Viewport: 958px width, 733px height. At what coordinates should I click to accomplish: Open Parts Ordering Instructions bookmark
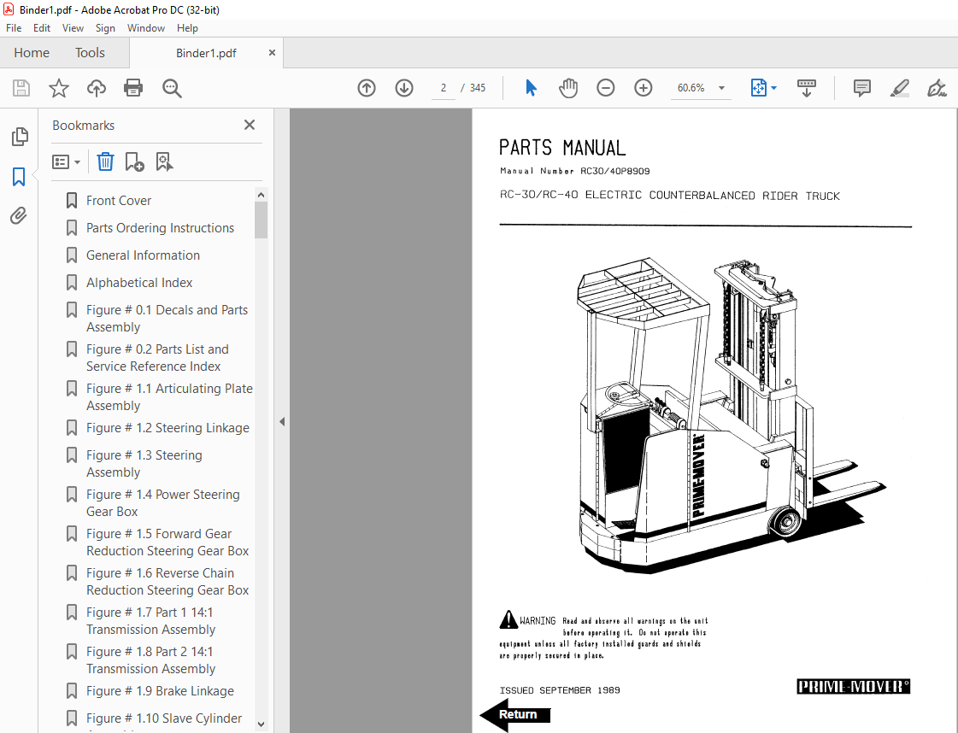click(x=160, y=228)
